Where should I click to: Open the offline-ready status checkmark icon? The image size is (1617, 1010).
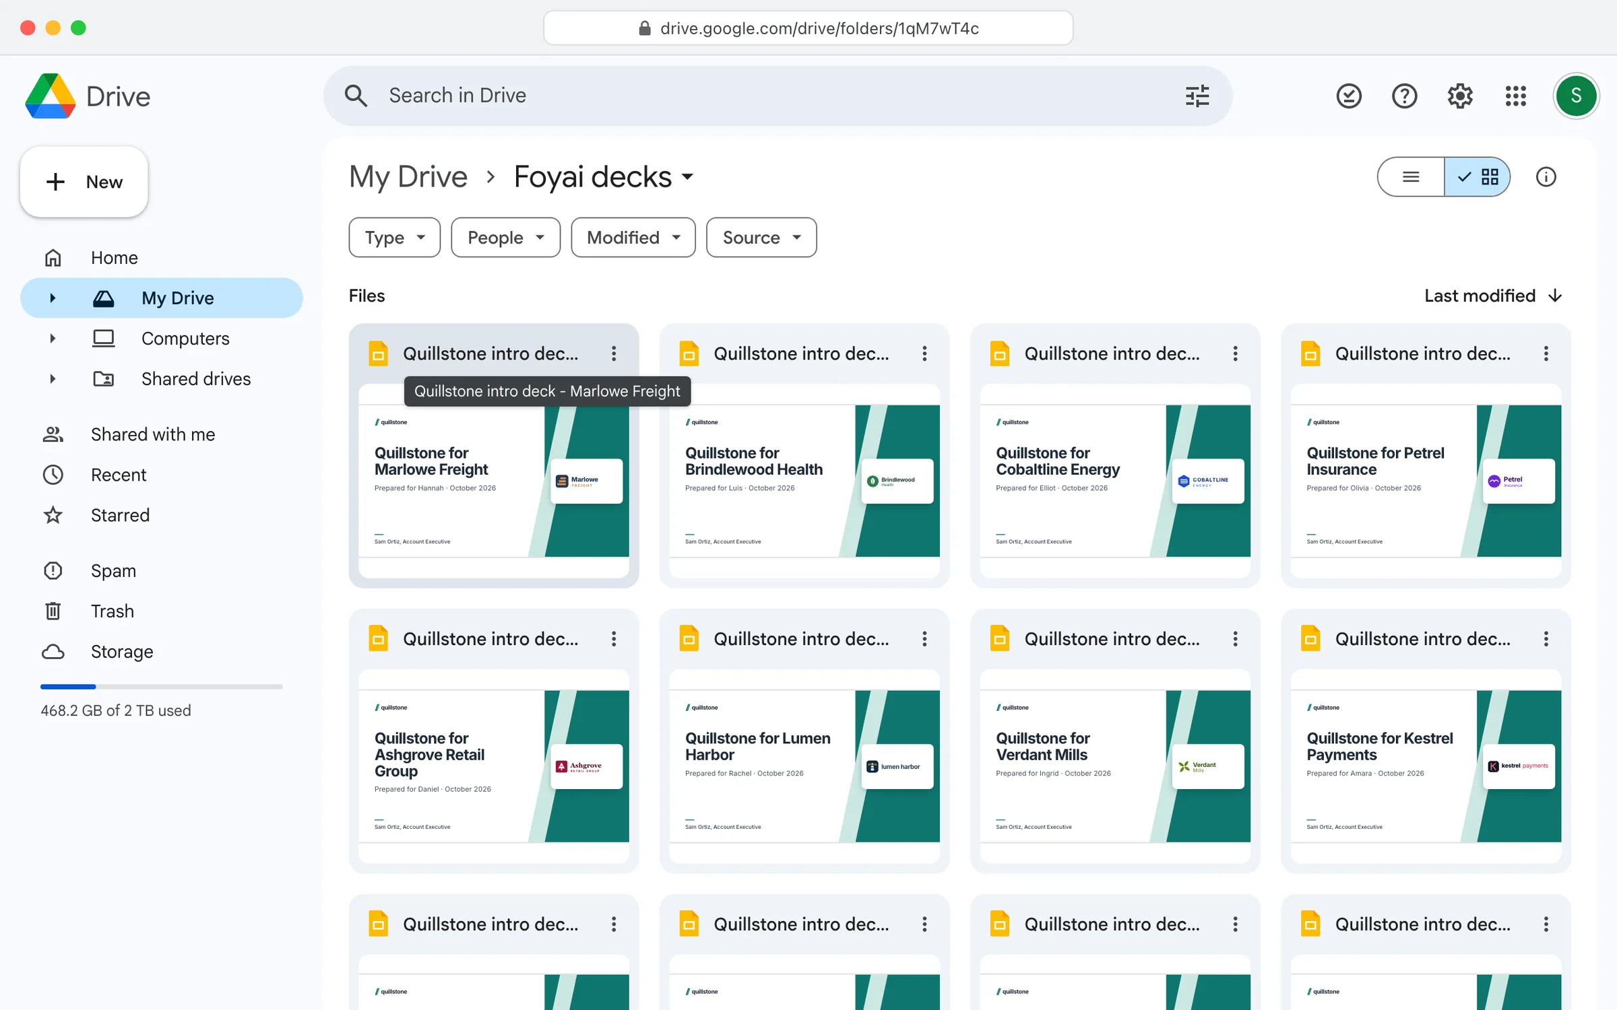1349,96
